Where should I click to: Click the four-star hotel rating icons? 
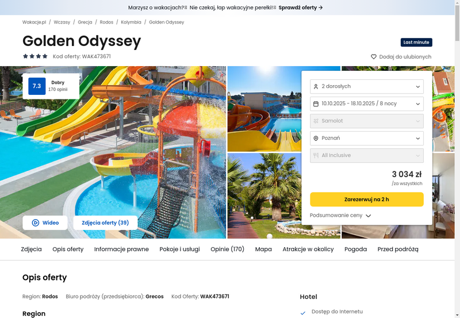[35, 56]
